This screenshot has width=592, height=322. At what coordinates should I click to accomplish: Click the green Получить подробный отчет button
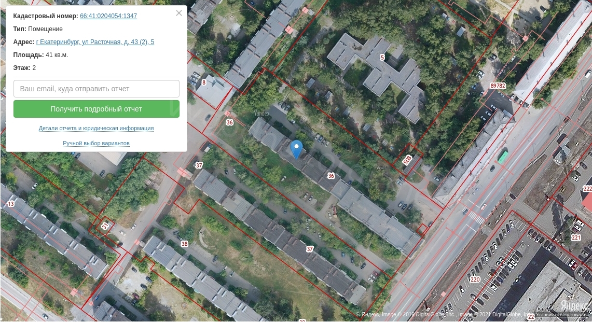(x=97, y=109)
